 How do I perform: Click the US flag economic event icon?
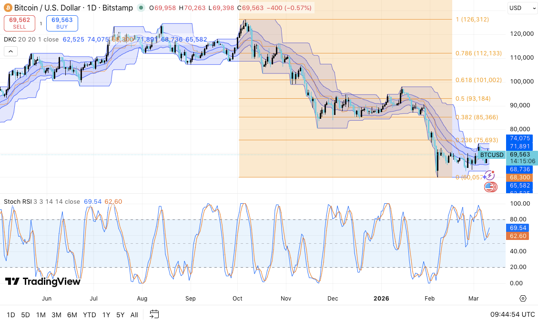click(x=489, y=187)
